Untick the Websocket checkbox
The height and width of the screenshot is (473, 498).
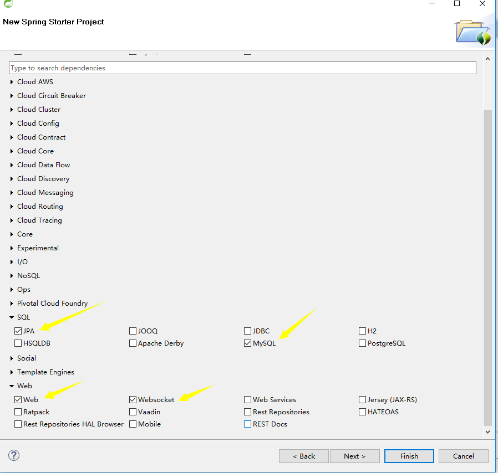133,399
